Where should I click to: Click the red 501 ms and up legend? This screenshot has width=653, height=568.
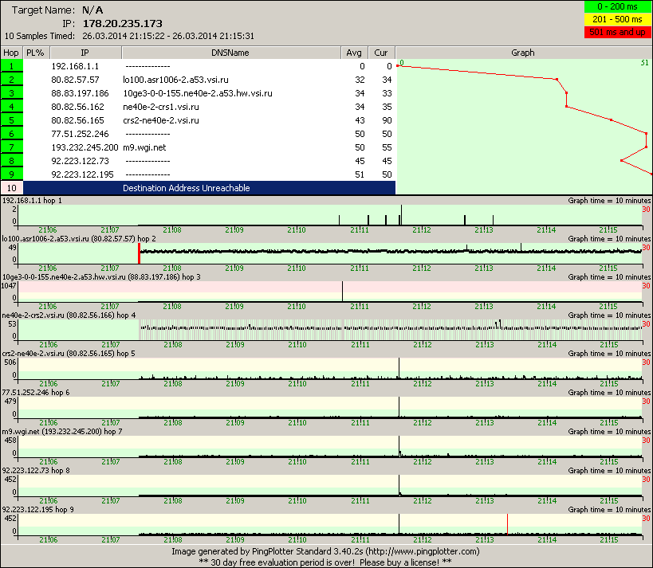[x=618, y=32]
